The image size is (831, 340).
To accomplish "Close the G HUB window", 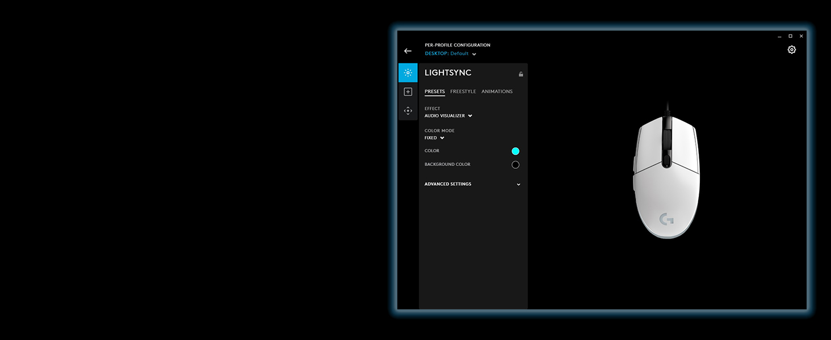I will [x=801, y=36].
